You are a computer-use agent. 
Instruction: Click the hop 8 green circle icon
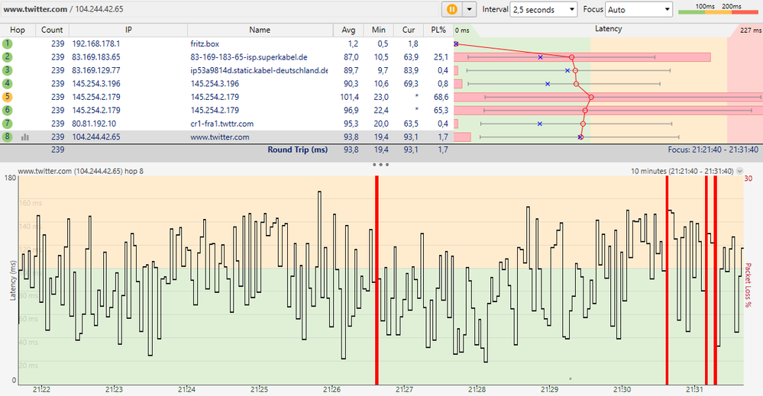coord(8,137)
